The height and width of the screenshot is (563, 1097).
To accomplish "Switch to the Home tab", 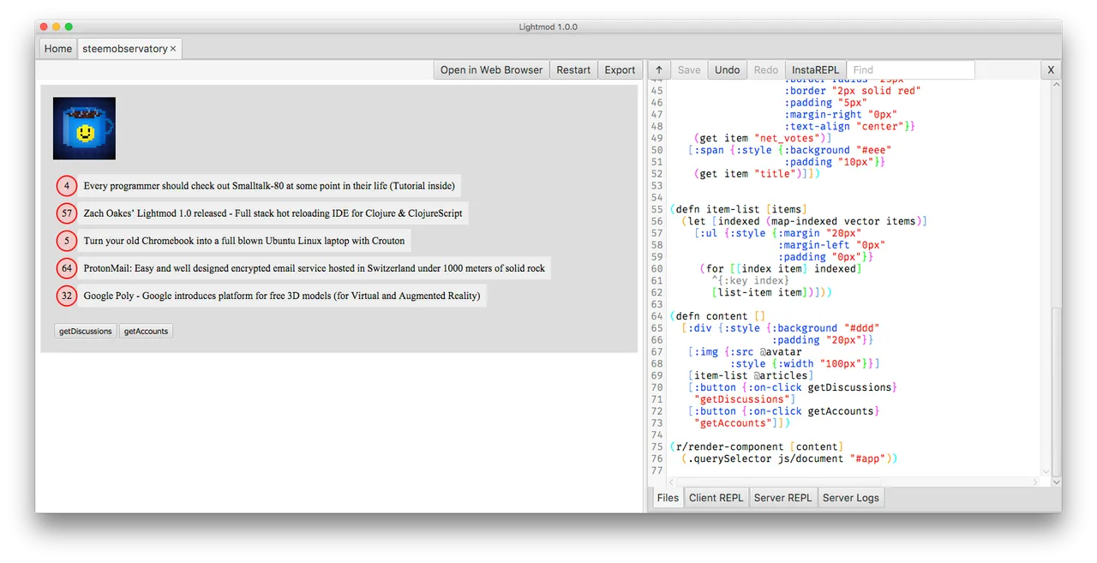I will (58, 49).
